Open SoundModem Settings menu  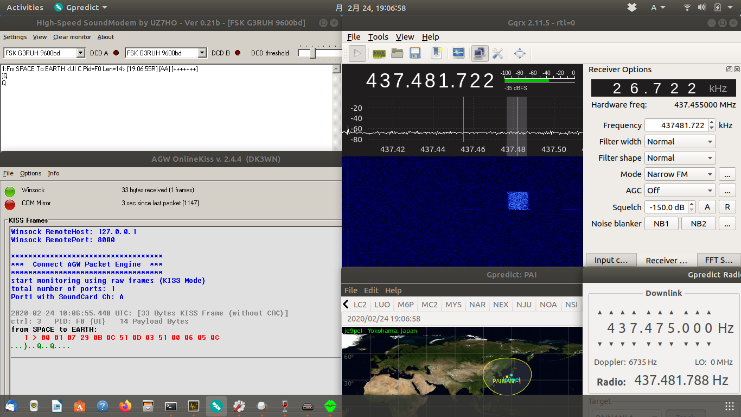coord(15,37)
